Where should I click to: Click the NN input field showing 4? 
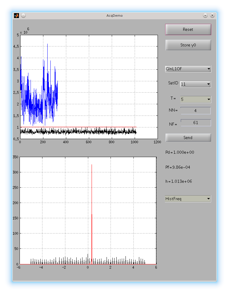pos(195,111)
